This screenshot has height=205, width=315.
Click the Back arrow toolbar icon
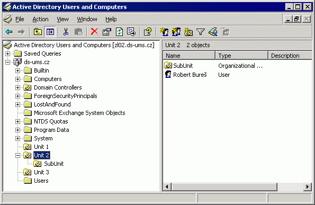(9, 32)
